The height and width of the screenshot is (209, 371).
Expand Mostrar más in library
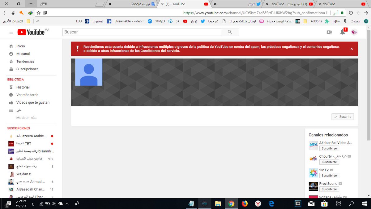(26, 118)
